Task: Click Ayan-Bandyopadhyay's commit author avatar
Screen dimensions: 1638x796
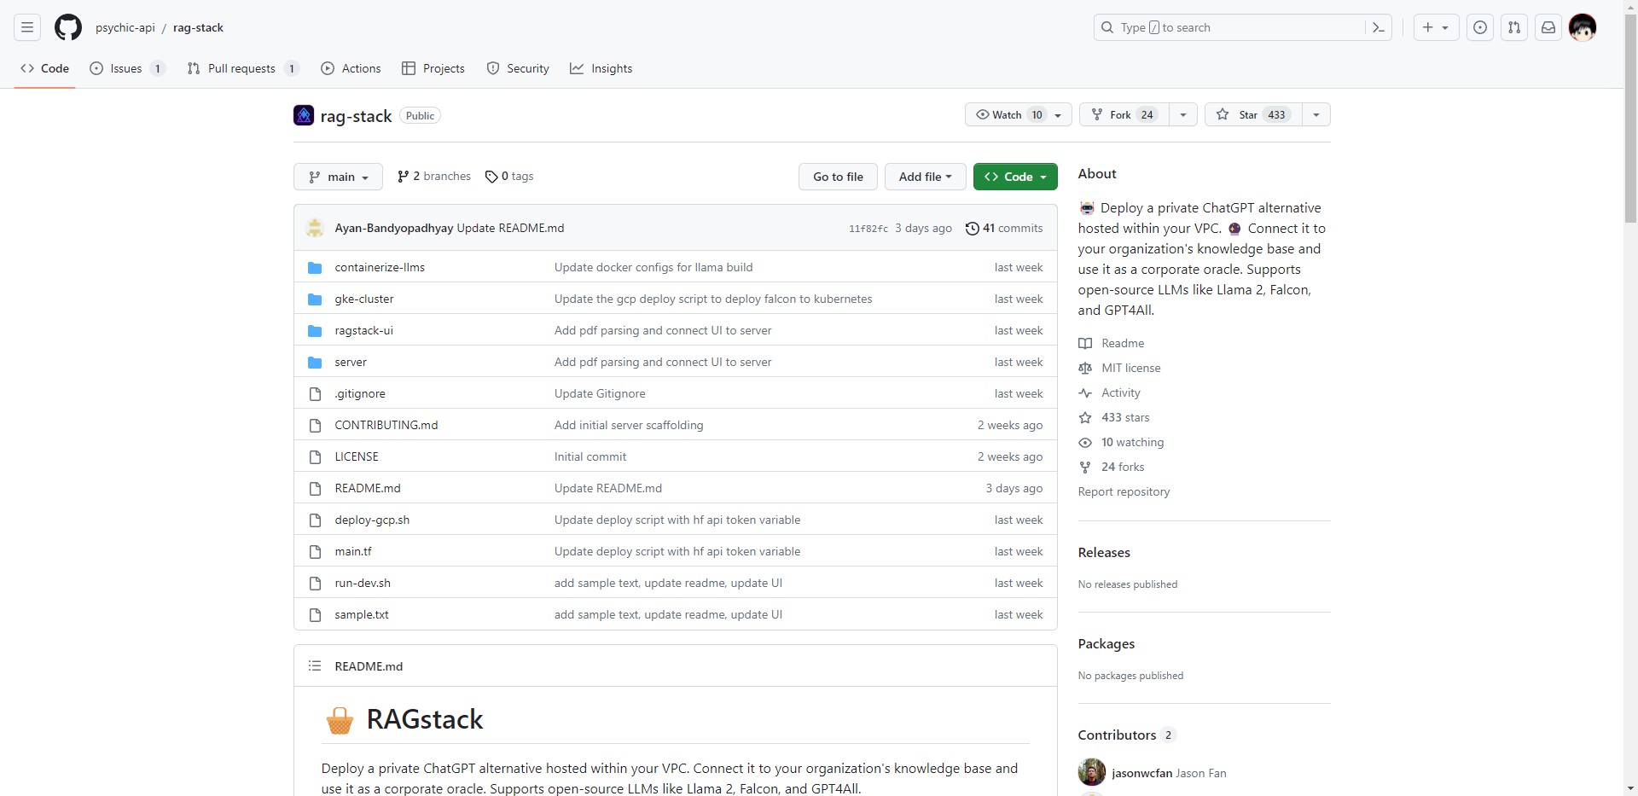Action: click(x=315, y=228)
